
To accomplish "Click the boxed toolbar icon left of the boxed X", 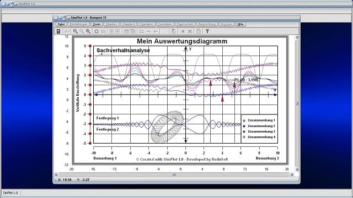I will [x=111, y=31].
